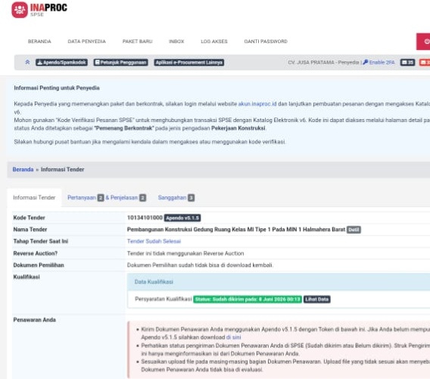Click the red logout power button

pyautogui.click(x=423, y=42)
